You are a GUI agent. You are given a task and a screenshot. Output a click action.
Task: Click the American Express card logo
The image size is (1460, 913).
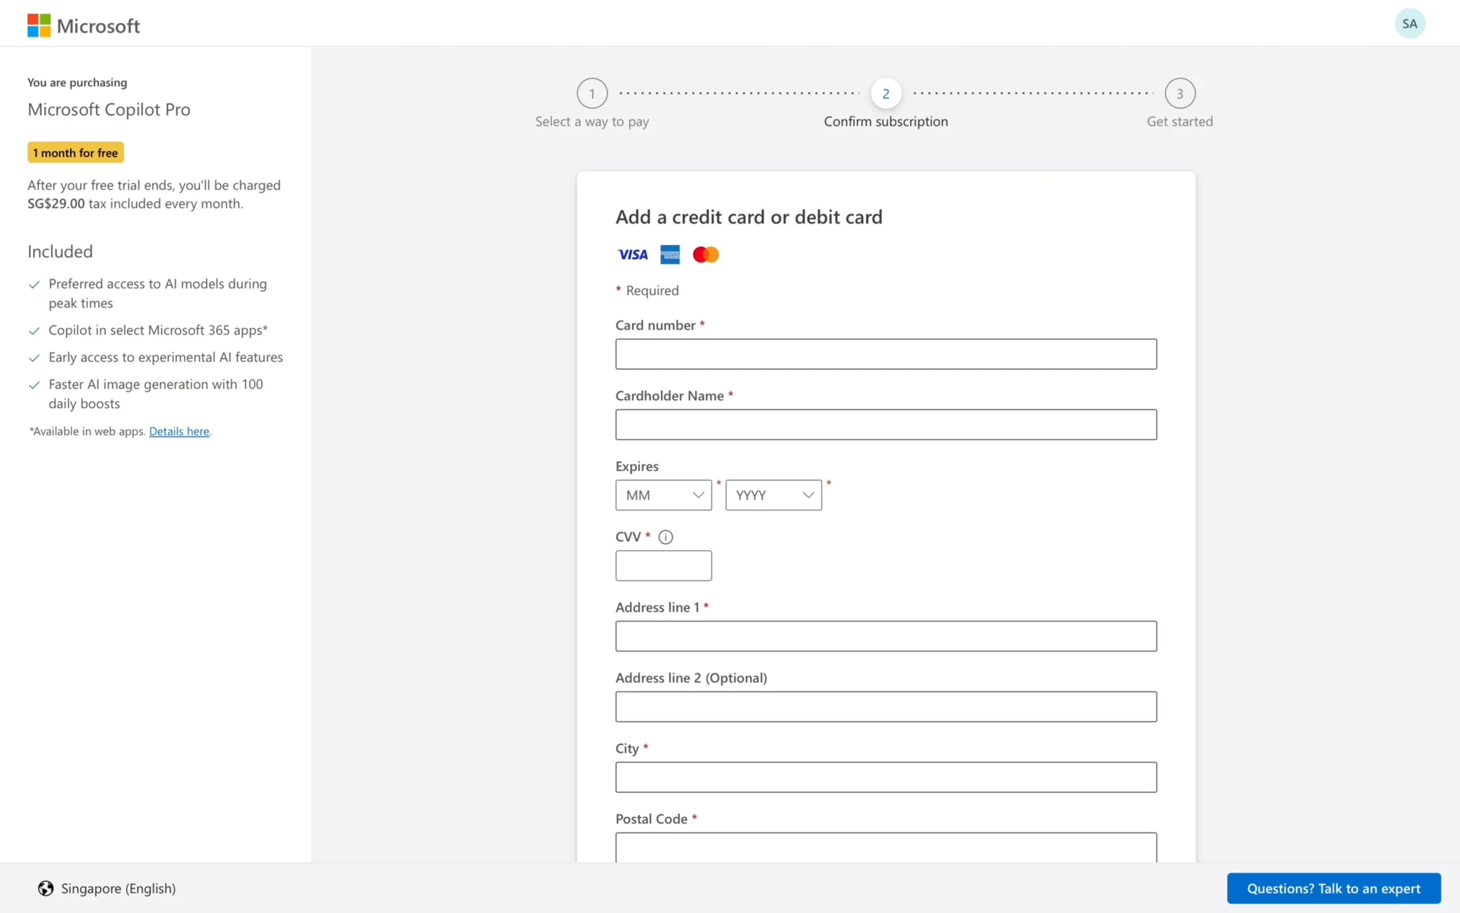pyautogui.click(x=670, y=255)
